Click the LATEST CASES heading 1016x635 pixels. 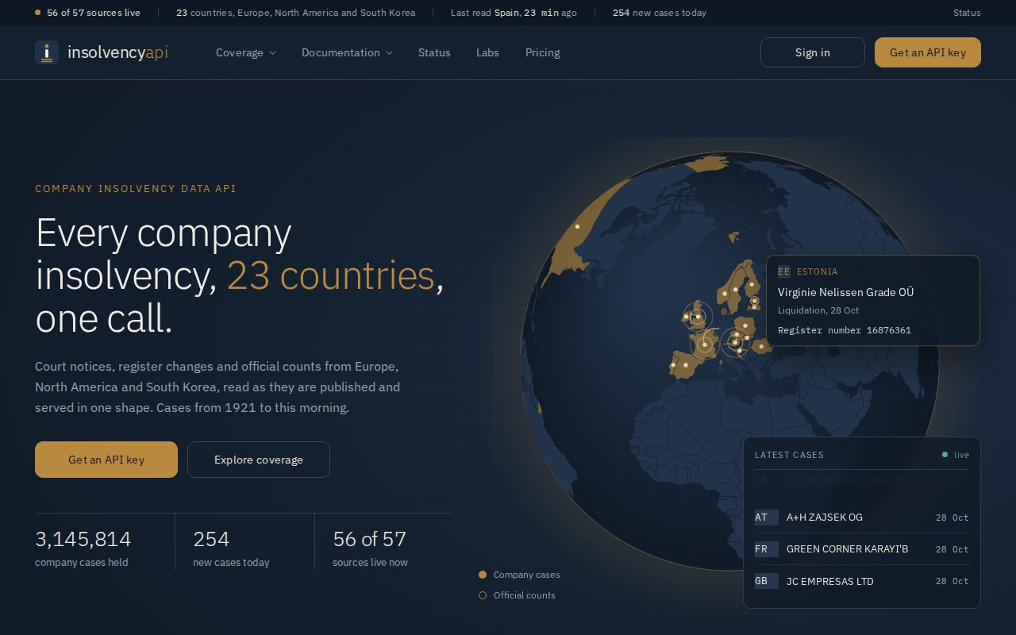[789, 455]
